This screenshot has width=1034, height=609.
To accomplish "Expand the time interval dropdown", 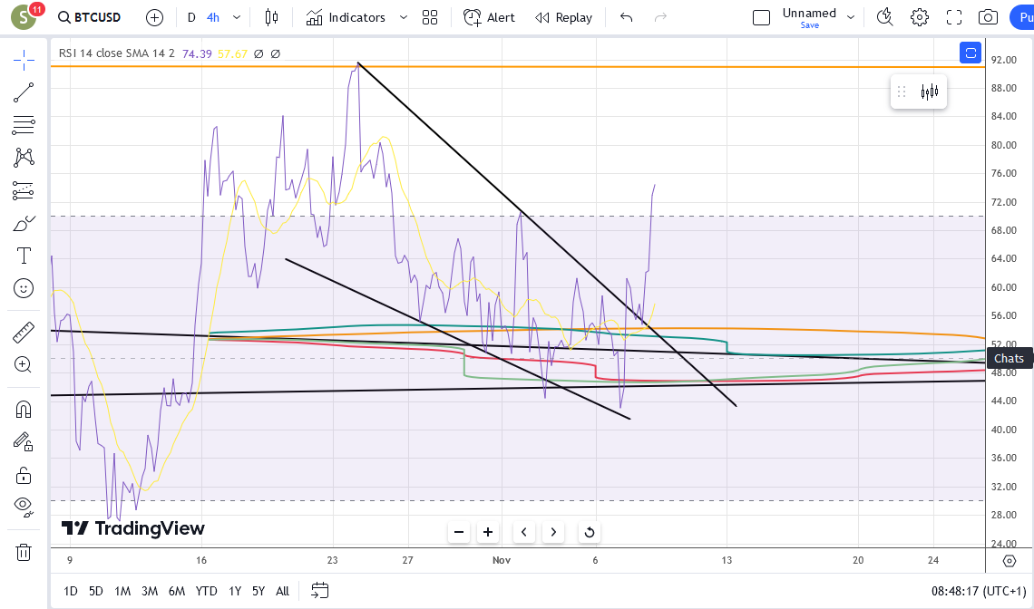I will click(x=237, y=18).
